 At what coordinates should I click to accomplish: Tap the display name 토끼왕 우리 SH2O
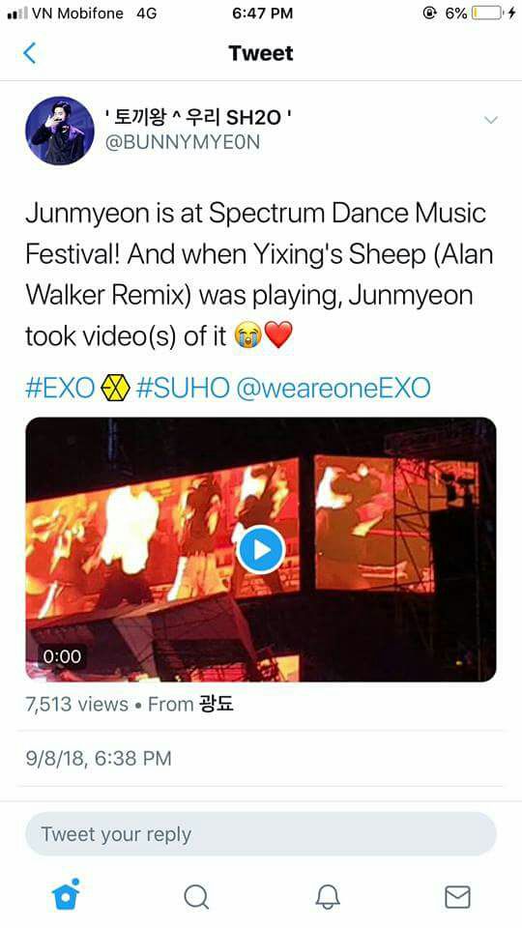tap(197, 117)
